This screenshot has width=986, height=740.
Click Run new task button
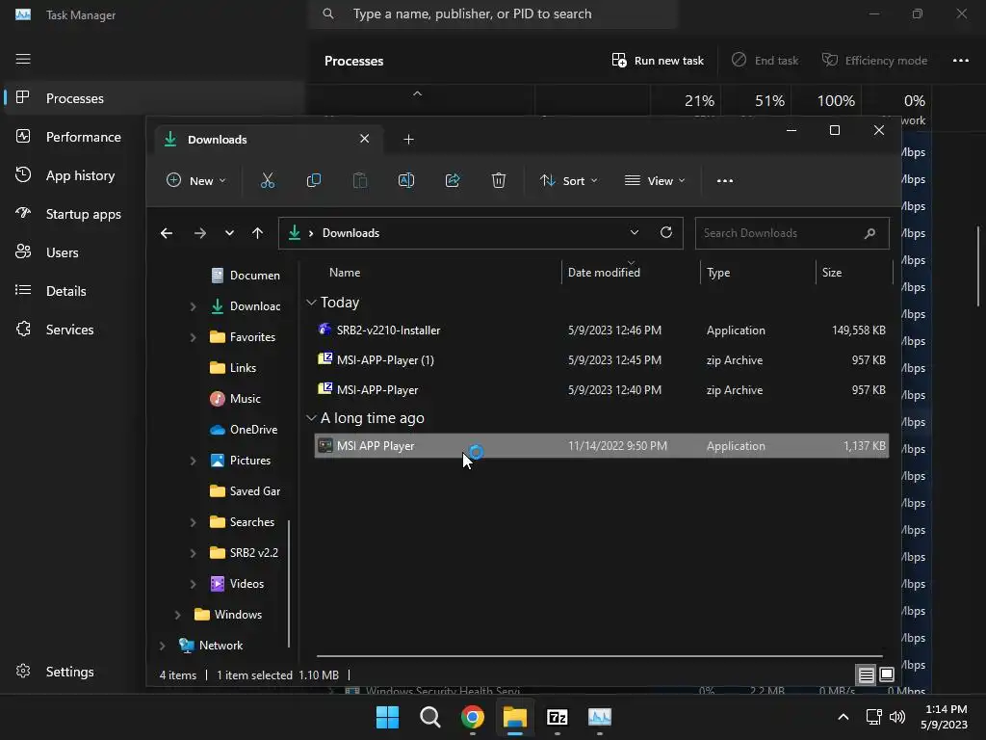click(x=658, y=61)
